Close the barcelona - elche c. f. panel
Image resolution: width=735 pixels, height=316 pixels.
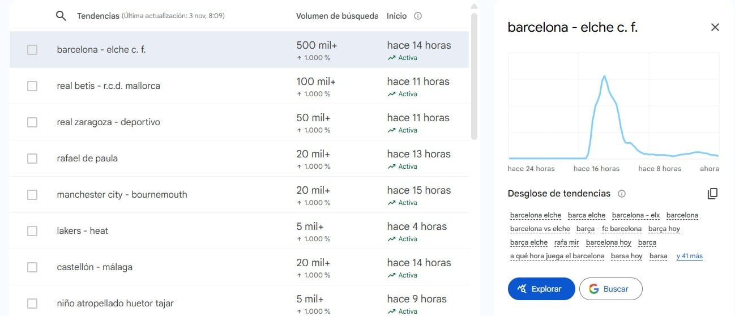pos(715,27)
